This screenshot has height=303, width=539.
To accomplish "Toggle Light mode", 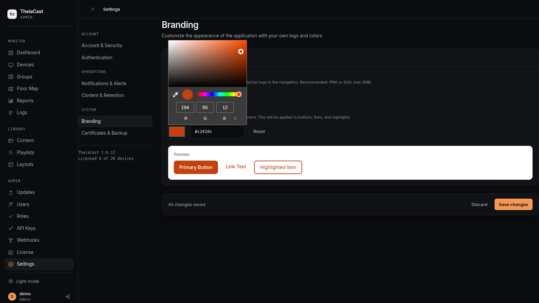I will (24, 281).
